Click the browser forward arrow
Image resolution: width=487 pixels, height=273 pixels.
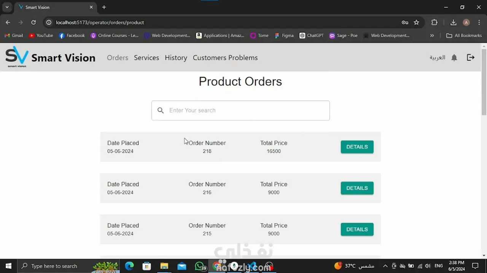pyautogui.click(x=21, y=22)
